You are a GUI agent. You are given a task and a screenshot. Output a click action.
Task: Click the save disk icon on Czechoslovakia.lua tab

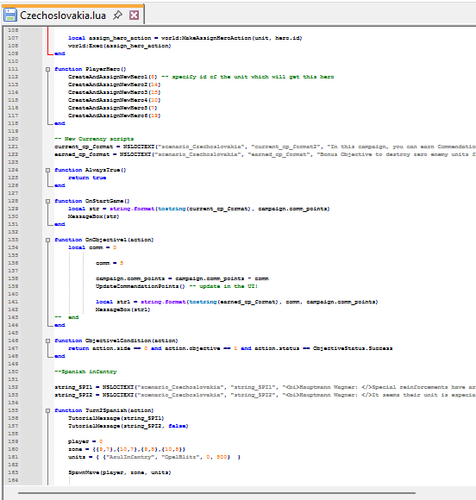(10, 15)
